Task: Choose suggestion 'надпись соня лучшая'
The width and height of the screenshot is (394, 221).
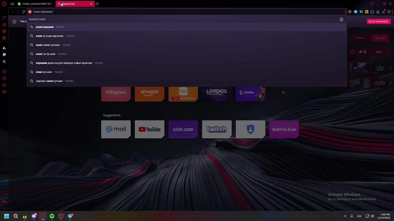Action: pyautogui.click(x=187, y=81)
